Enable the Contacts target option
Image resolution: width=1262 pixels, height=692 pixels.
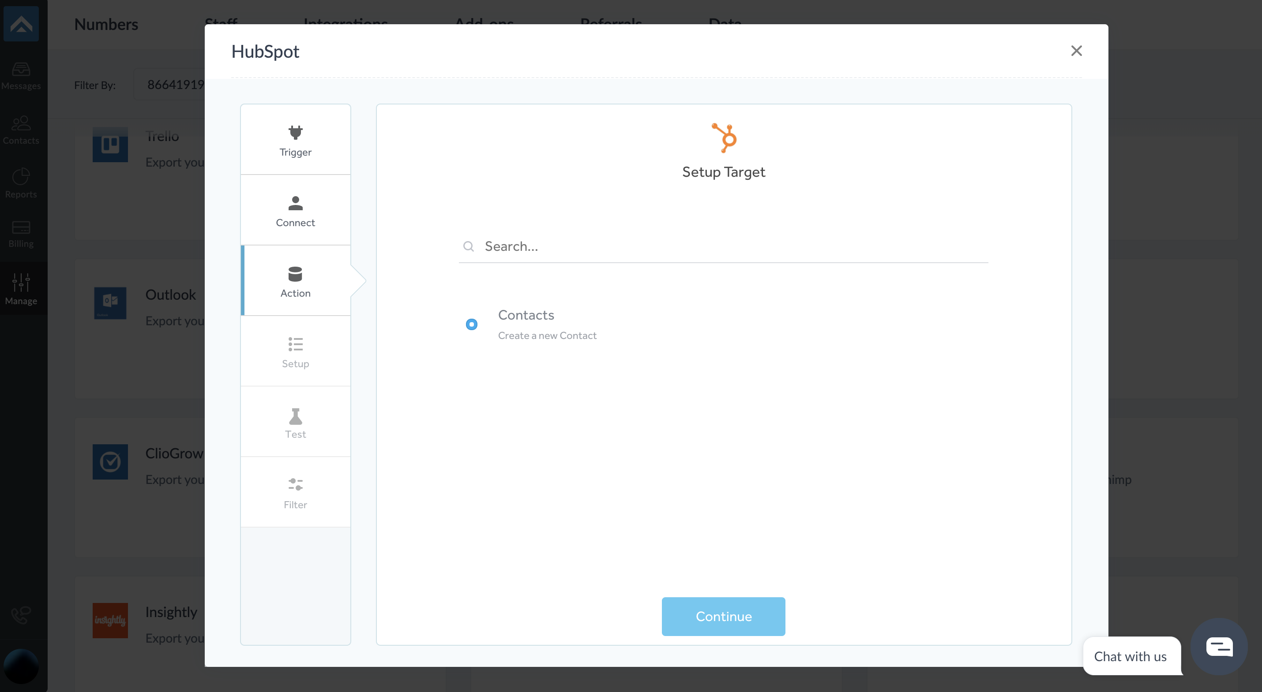point(472,324)
